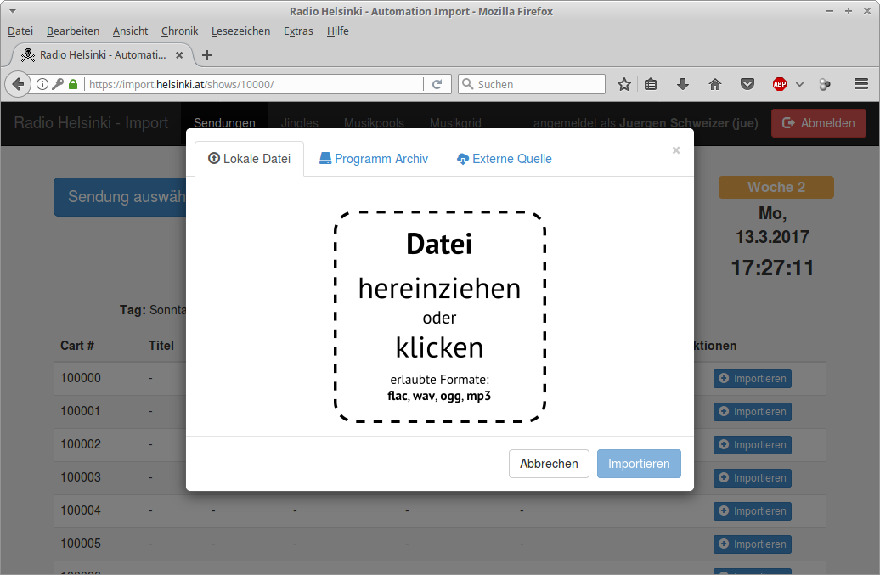The width and height of the screenshot is (880, 575).
Task: Reload the page with the refresh icon
Action: pyautogui.click(x=437, y=84)
